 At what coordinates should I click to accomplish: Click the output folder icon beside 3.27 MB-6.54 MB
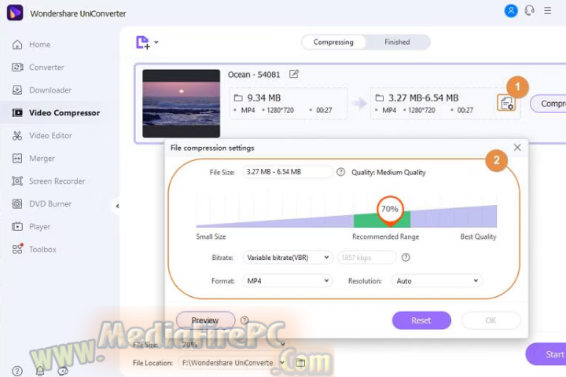pyautogui.click(x=380, y=97)
